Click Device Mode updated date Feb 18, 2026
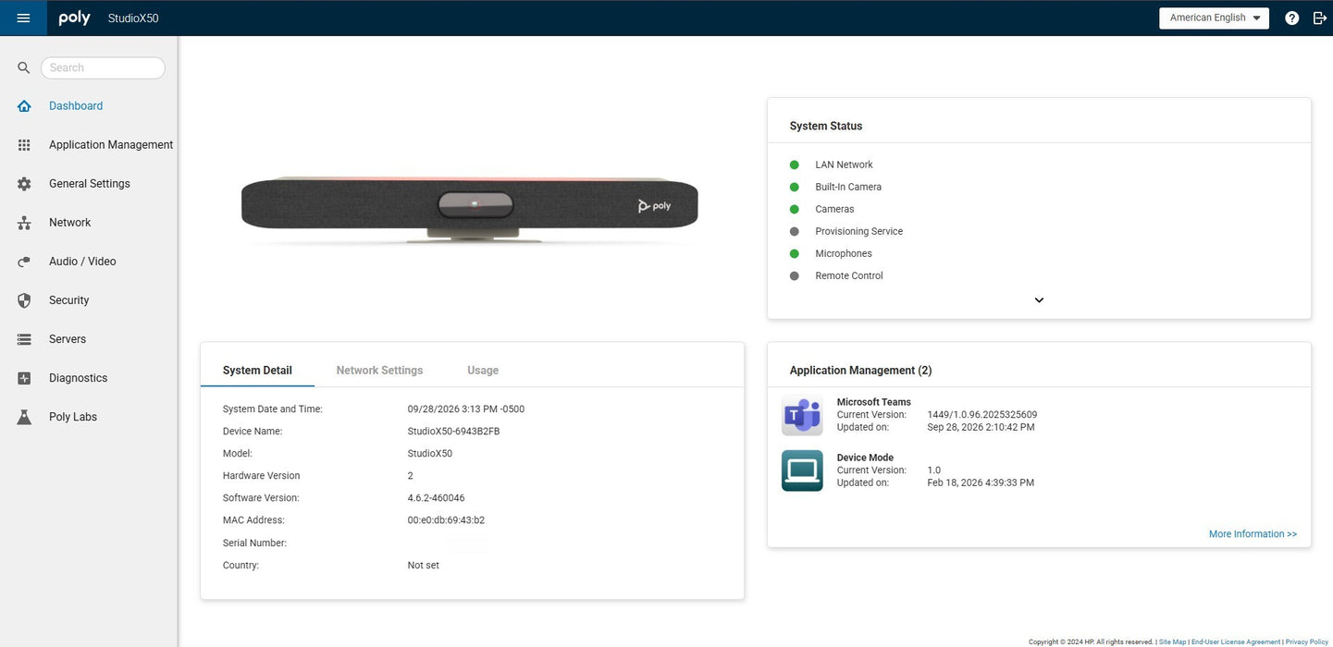The width and height of the screenshot is (1333, 647). 981,482
